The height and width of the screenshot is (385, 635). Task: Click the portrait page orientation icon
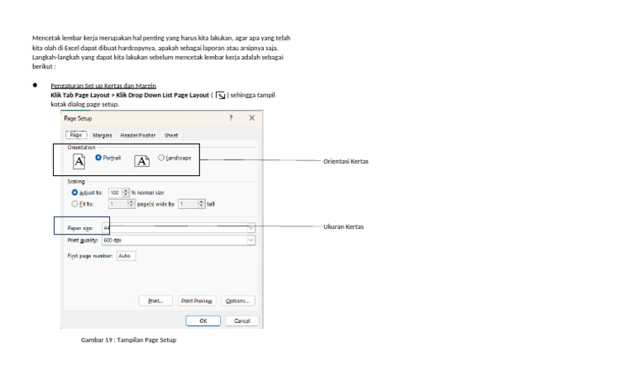pyautogui.click(x=79, y=162)
